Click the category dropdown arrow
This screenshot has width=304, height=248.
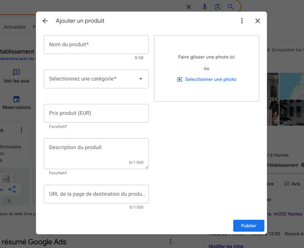click(141, 79)
